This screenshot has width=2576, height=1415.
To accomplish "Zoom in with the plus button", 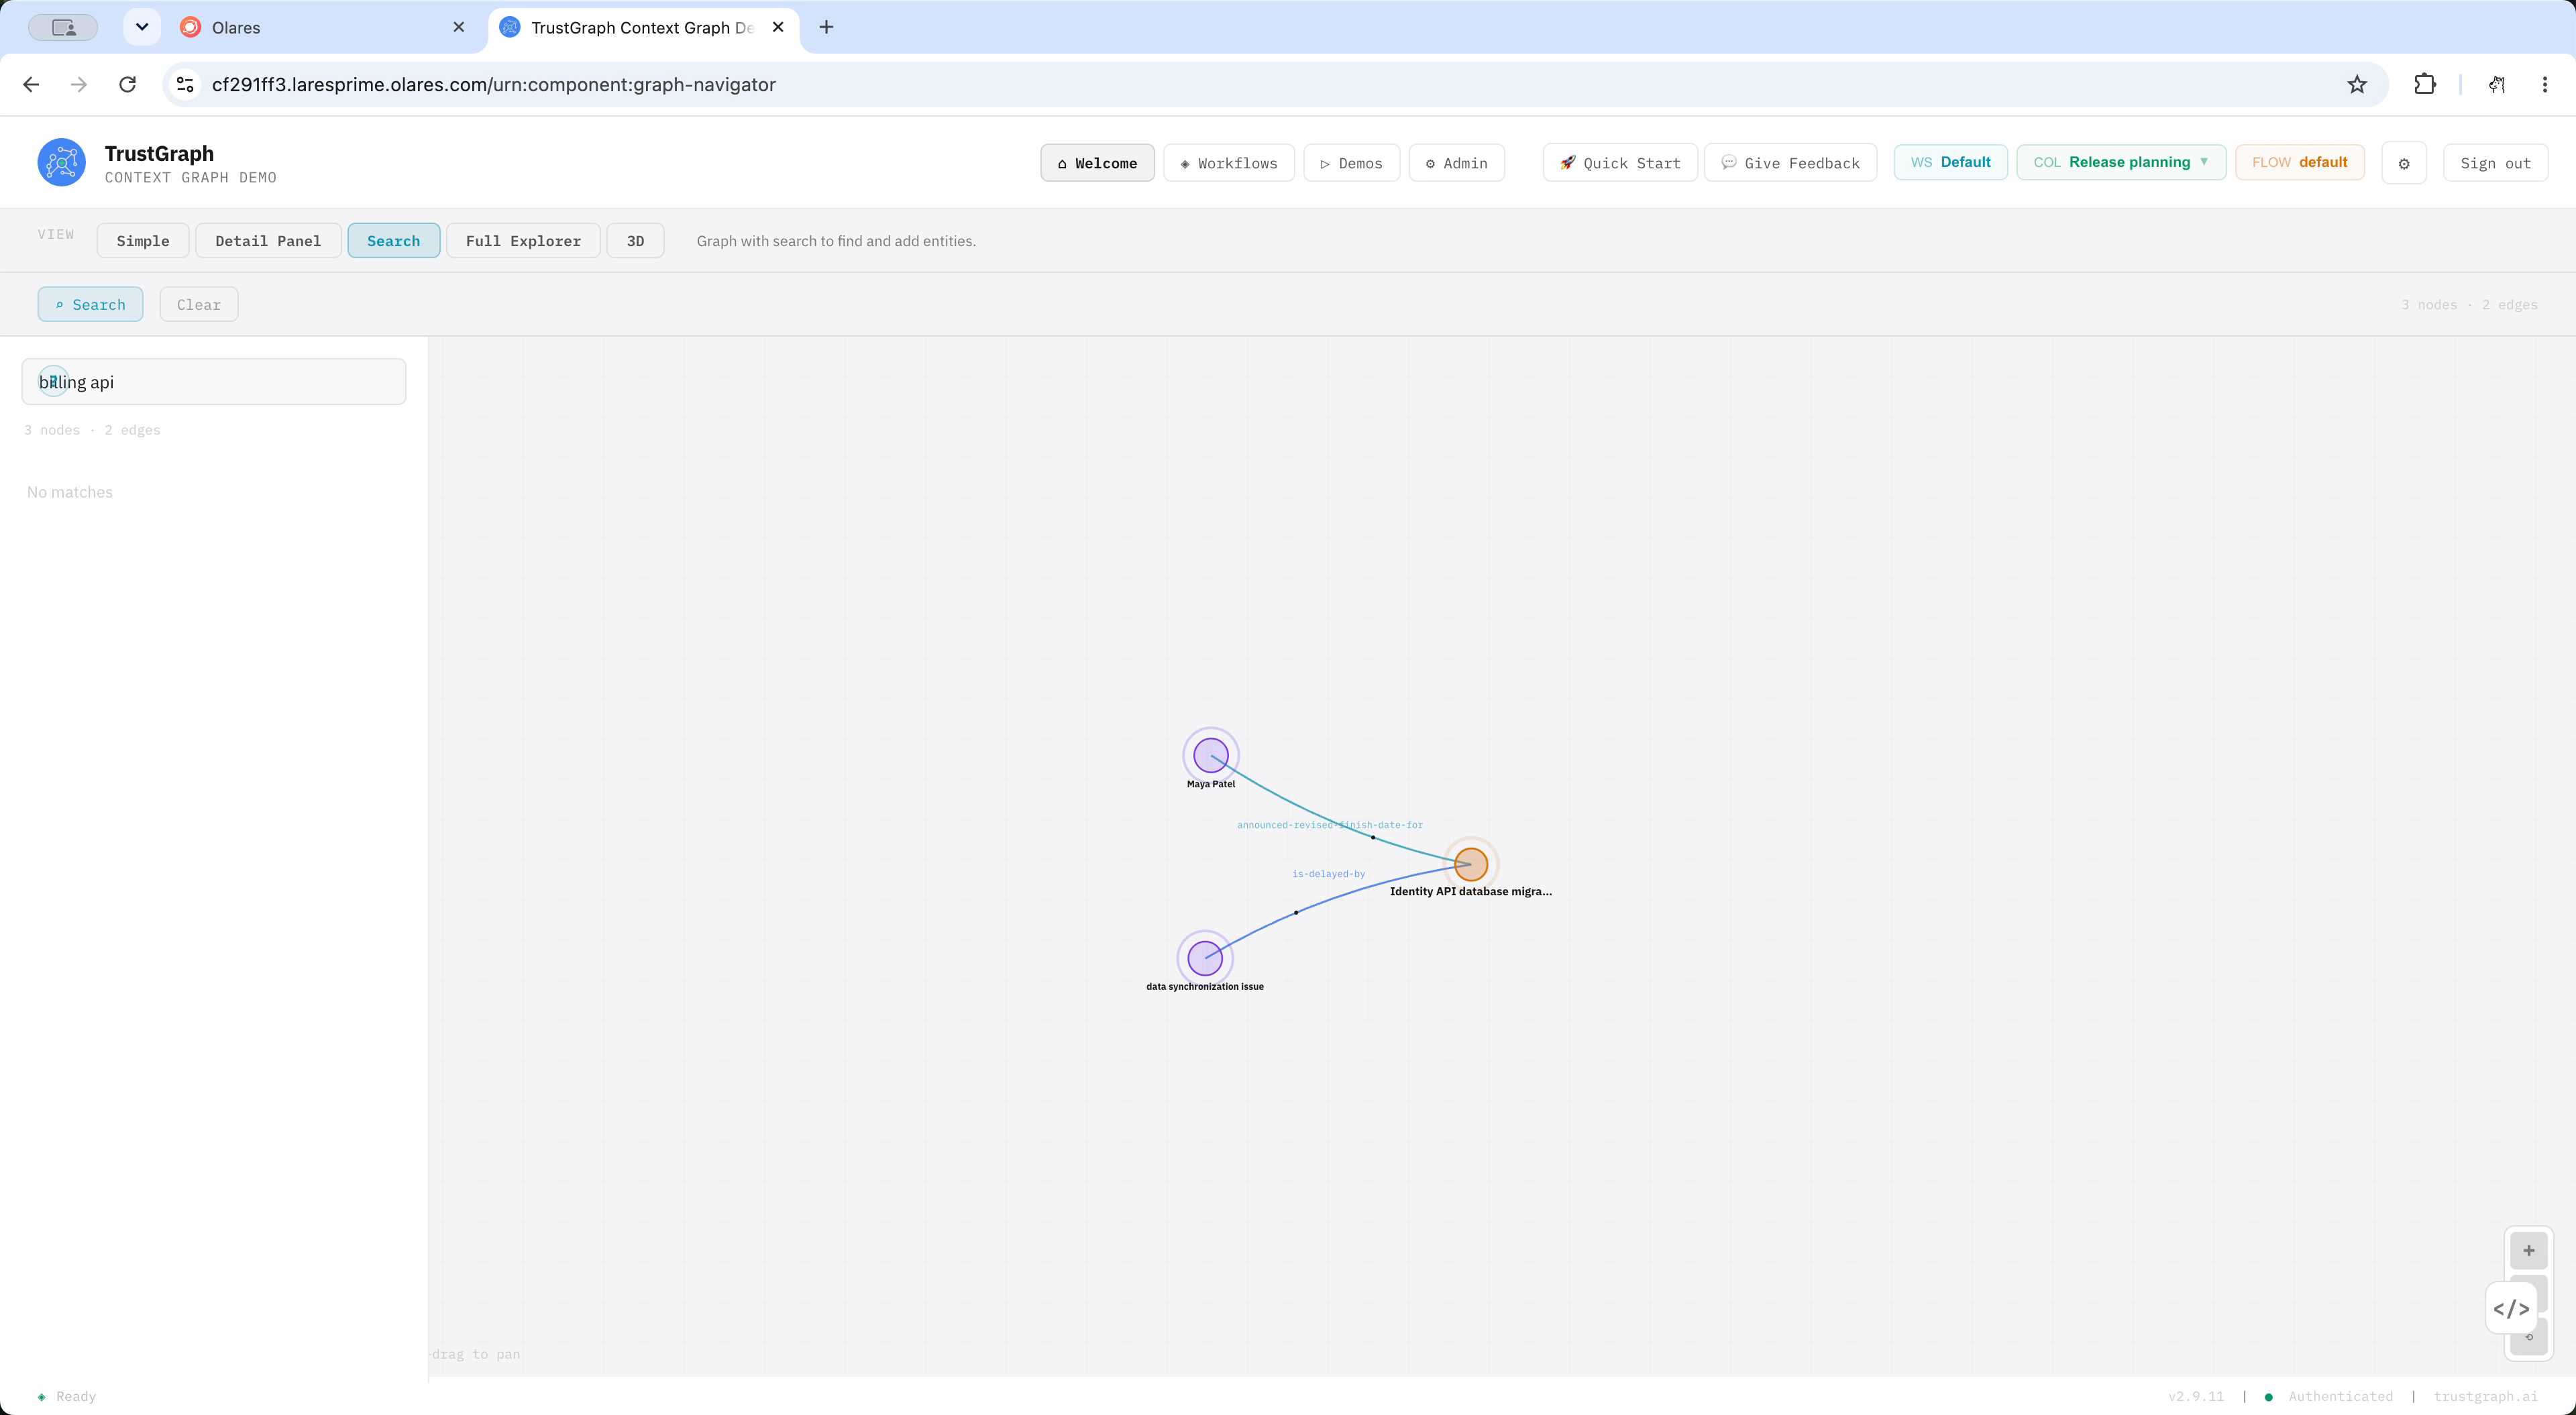I will pos(2528,1250).
